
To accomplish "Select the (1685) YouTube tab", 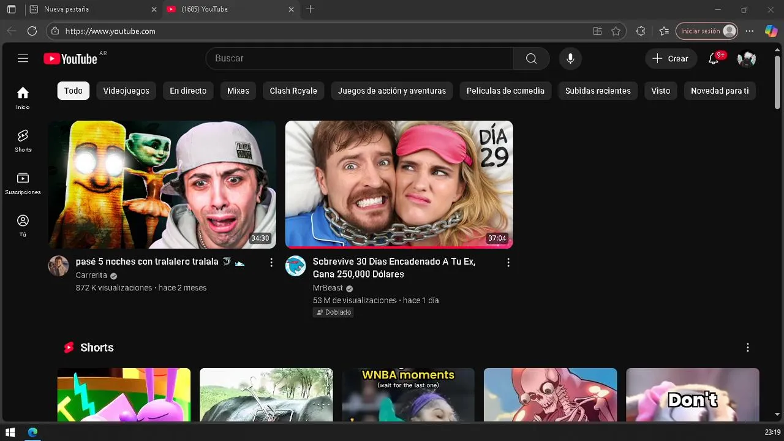I will click(230, 9).
